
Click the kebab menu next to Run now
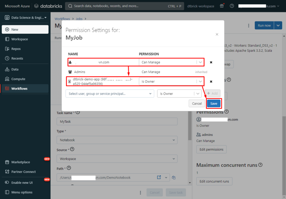click(x=249, y=26)
